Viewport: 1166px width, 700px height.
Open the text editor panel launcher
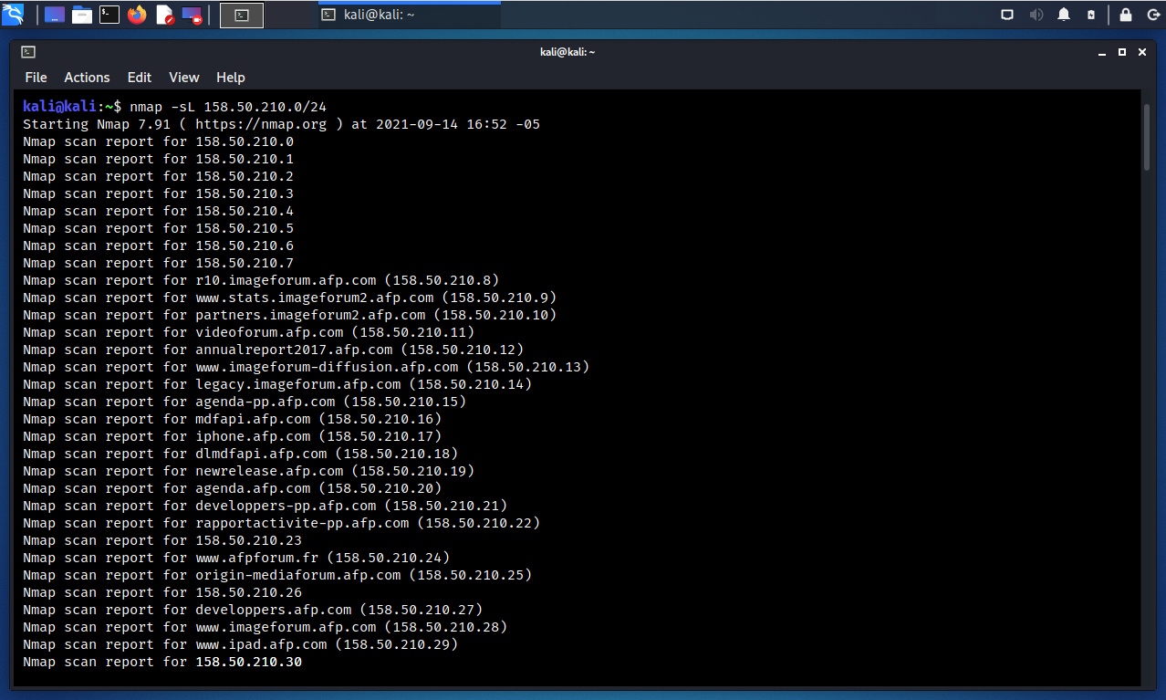(164, 15)
